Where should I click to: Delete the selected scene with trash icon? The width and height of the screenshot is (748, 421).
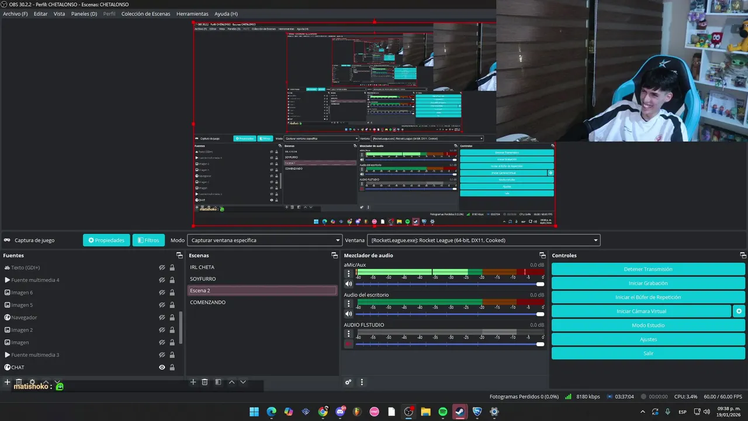[x=205, y=382]
